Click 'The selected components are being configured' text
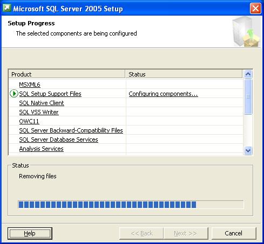The height and width of the screenshot is (244, 264). tap(77, 33)
